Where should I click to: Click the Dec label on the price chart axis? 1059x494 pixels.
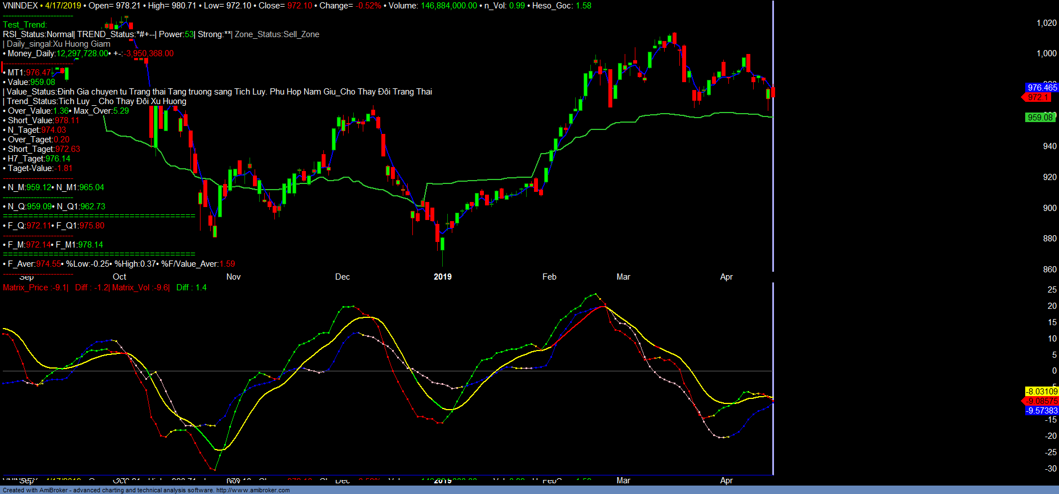click(x=342, y=277)
